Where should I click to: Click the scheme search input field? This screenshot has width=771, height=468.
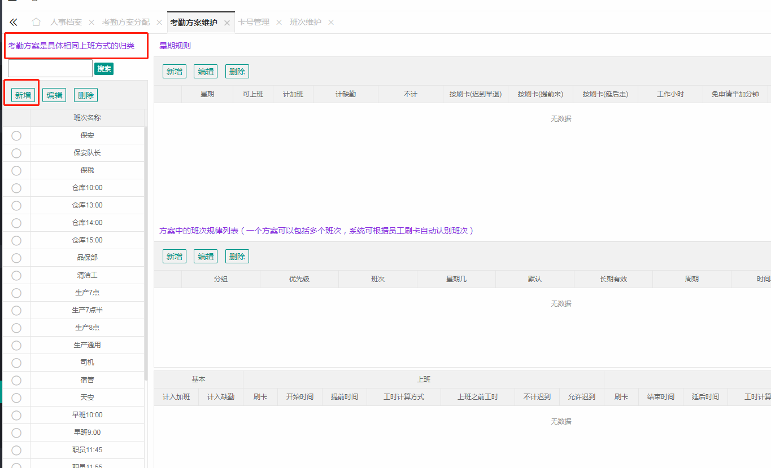pos(50,68)
